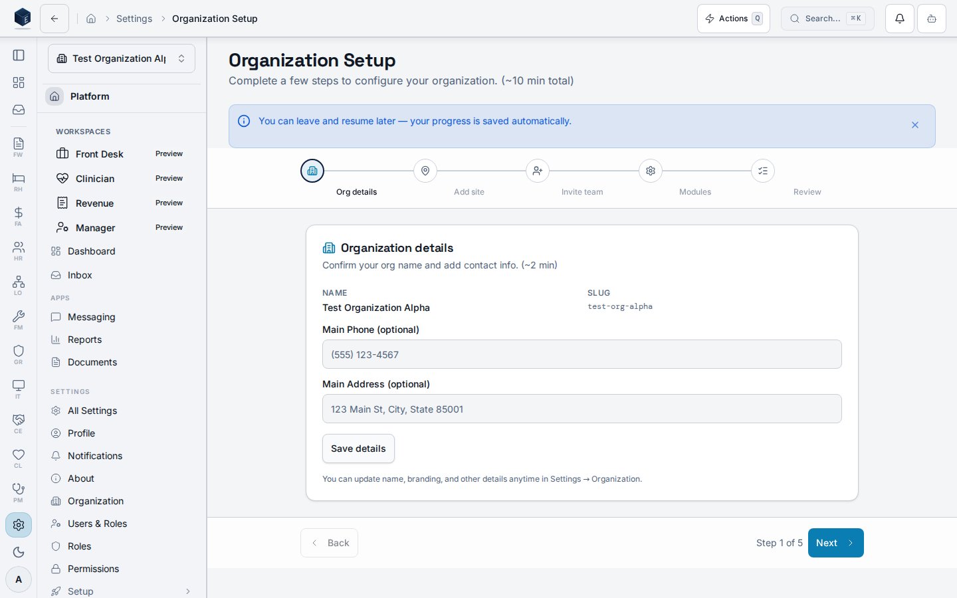Open the home breadcrumb icon
The image size is (957, 598).
click(x=91, y=19)
